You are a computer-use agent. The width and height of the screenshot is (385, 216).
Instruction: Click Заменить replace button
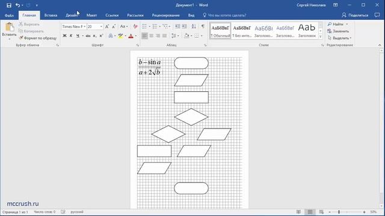click(338, 31)
